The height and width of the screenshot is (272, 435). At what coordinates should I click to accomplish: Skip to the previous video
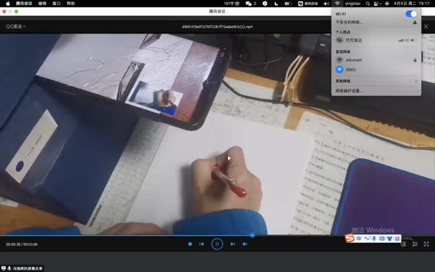click(202, 244)
